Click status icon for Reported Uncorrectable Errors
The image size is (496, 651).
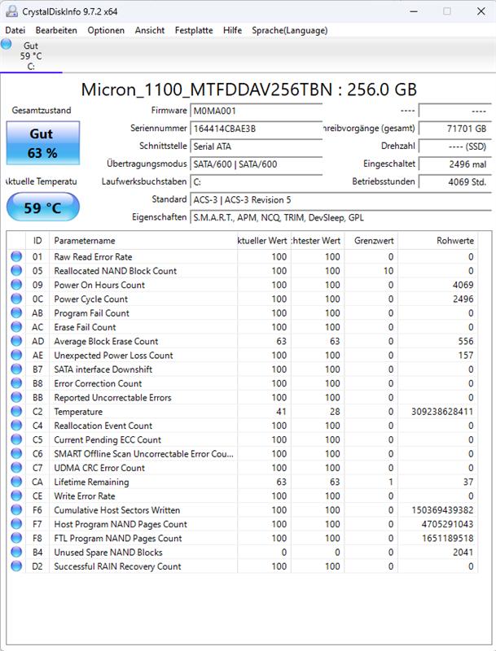coord(16,397)
